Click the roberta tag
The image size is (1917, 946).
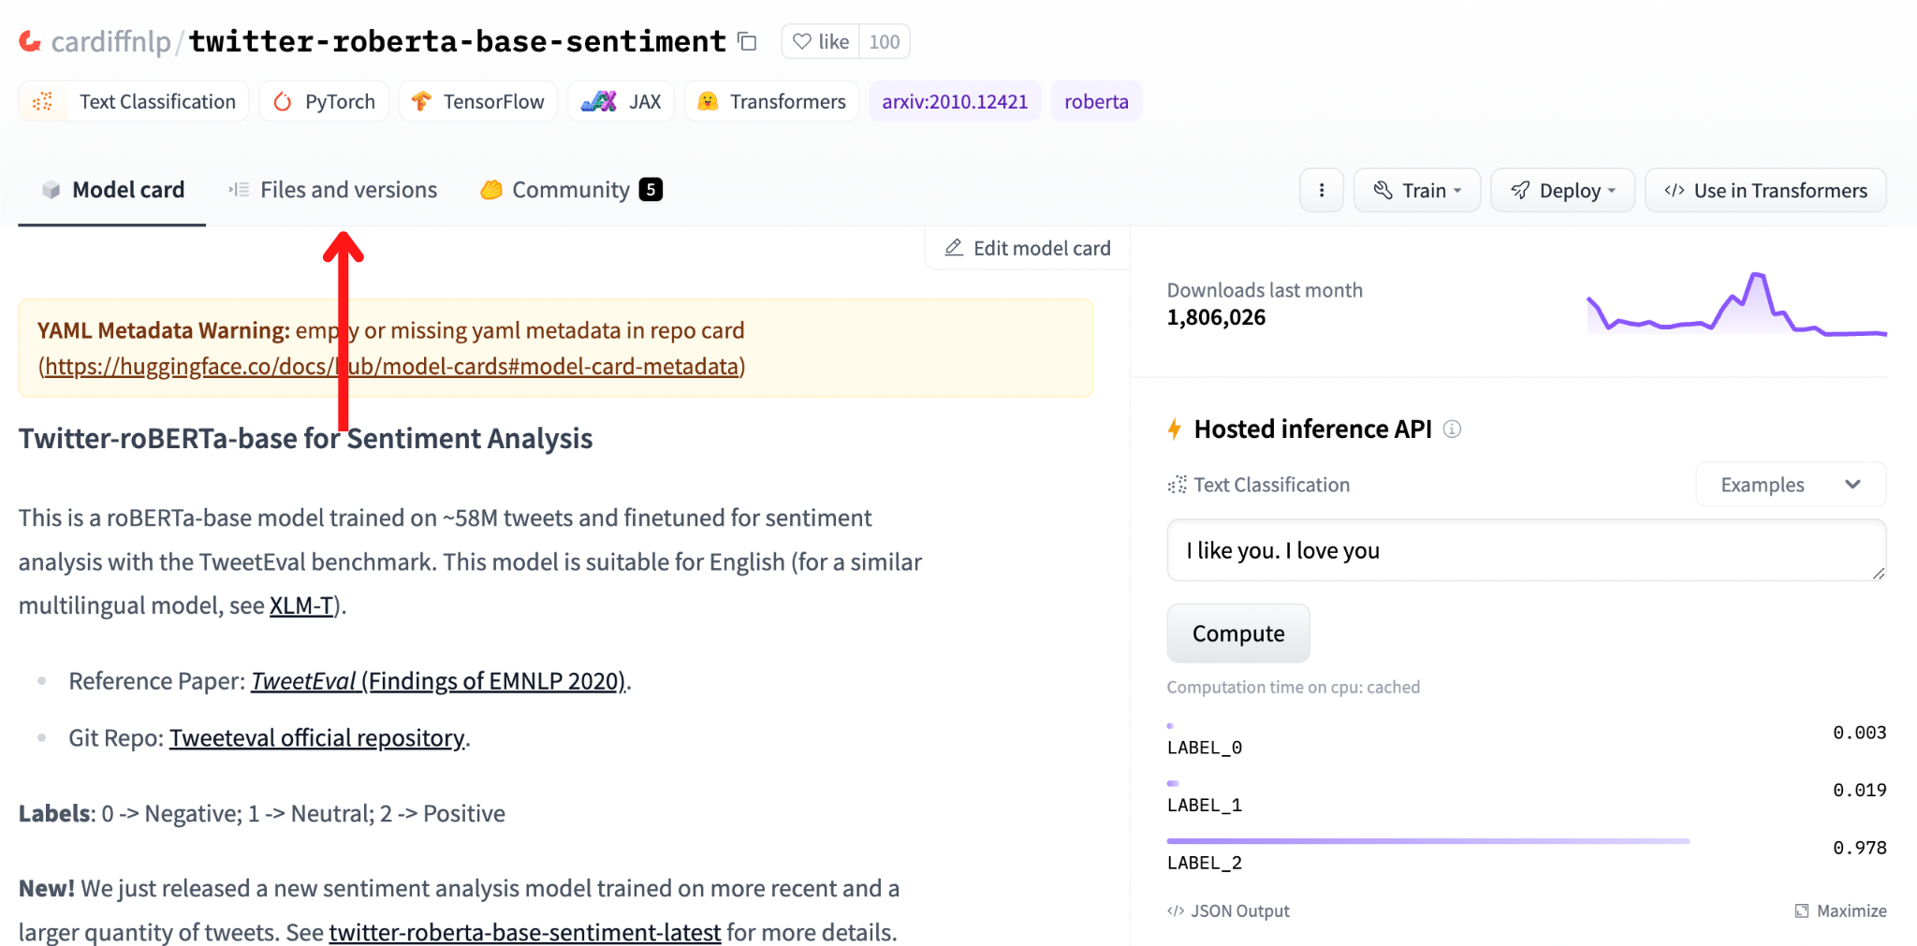(x=1096, y=101)
